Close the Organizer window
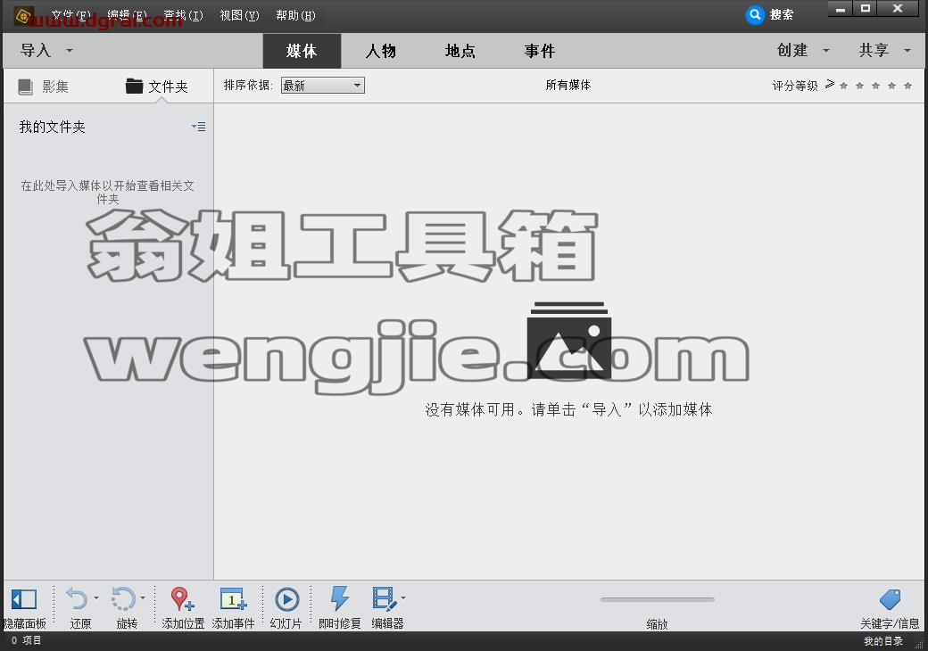Viewport: 928px width, 651px height. coord(898,9)
